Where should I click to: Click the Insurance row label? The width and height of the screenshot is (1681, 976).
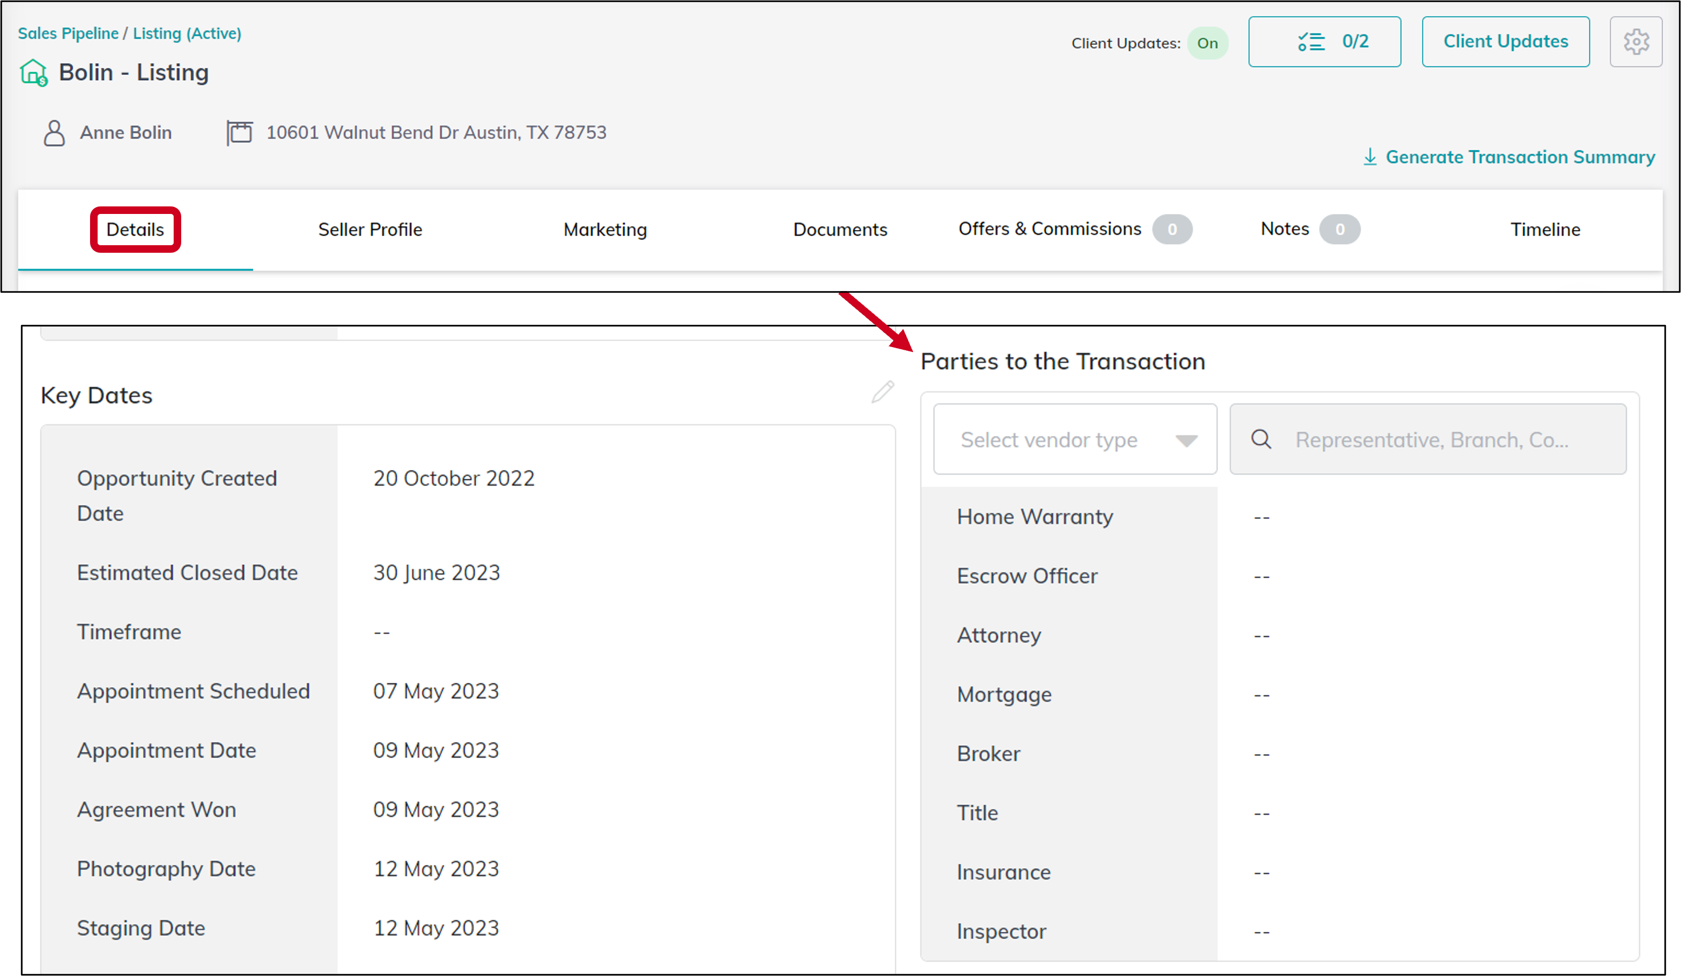pyautogui.click(x=1003, y=872)
